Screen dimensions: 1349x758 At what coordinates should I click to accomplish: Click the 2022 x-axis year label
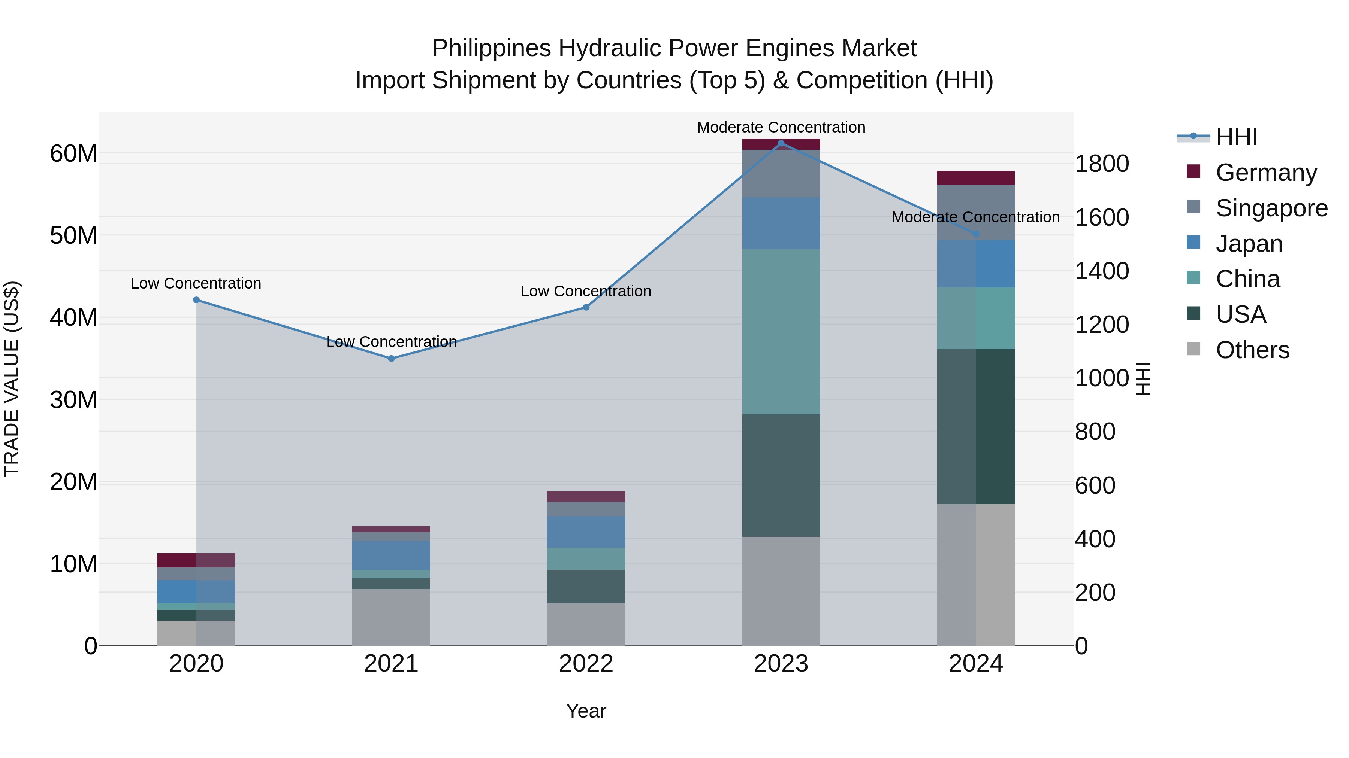586,664
